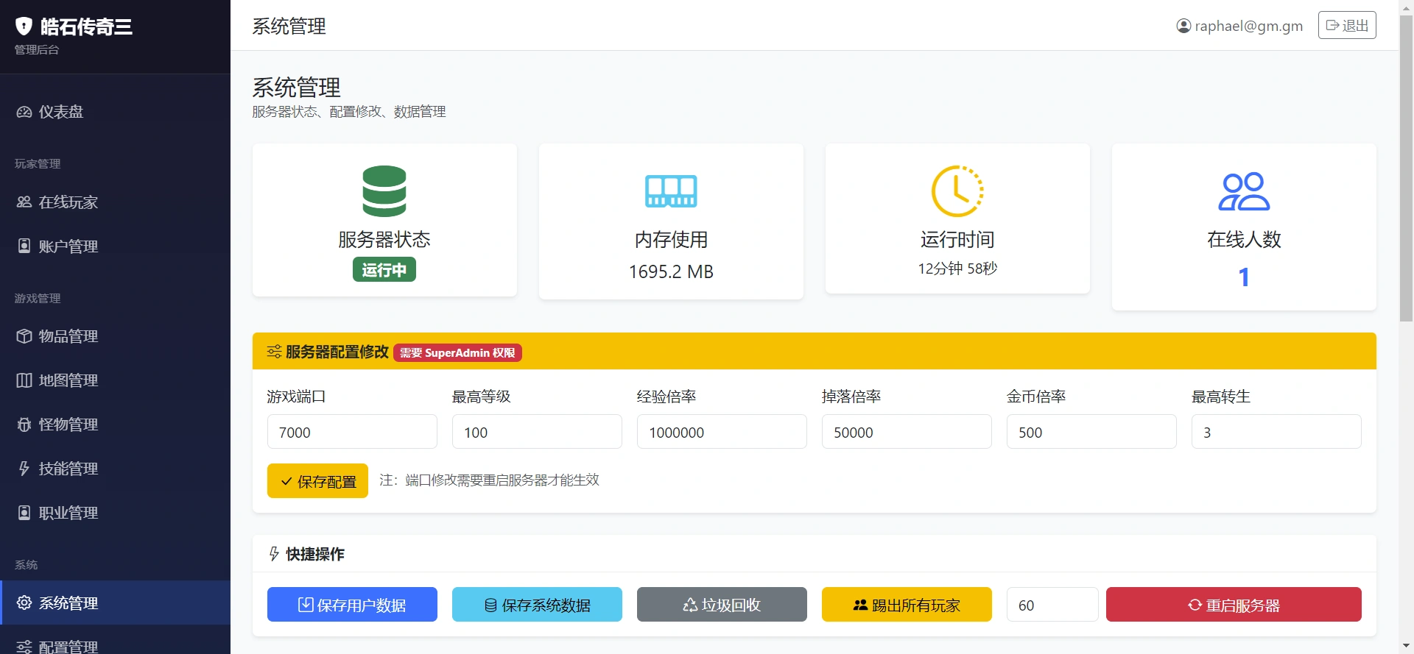Screen dimensions: 1414x654
Task: Click the green server status database icon
Action: (384, 191)
